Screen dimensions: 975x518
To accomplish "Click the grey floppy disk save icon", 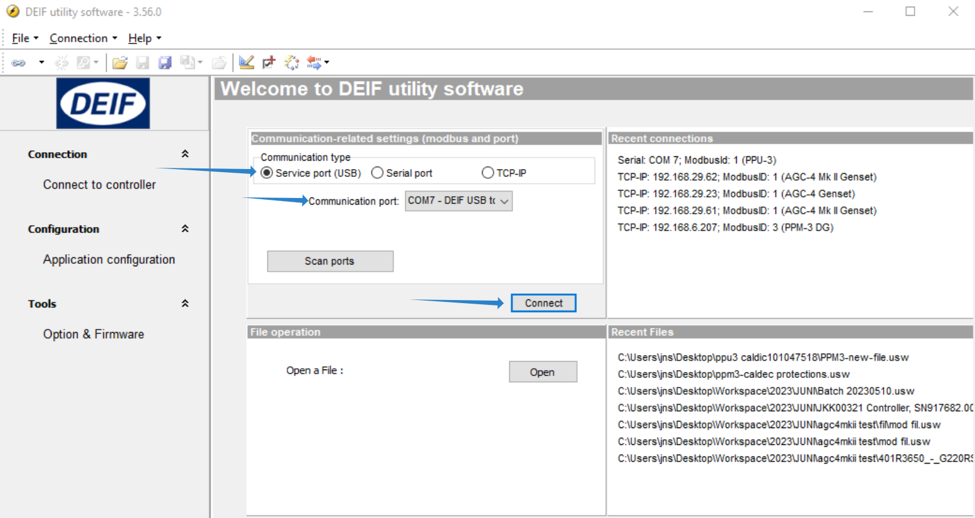I will (143, 63).
